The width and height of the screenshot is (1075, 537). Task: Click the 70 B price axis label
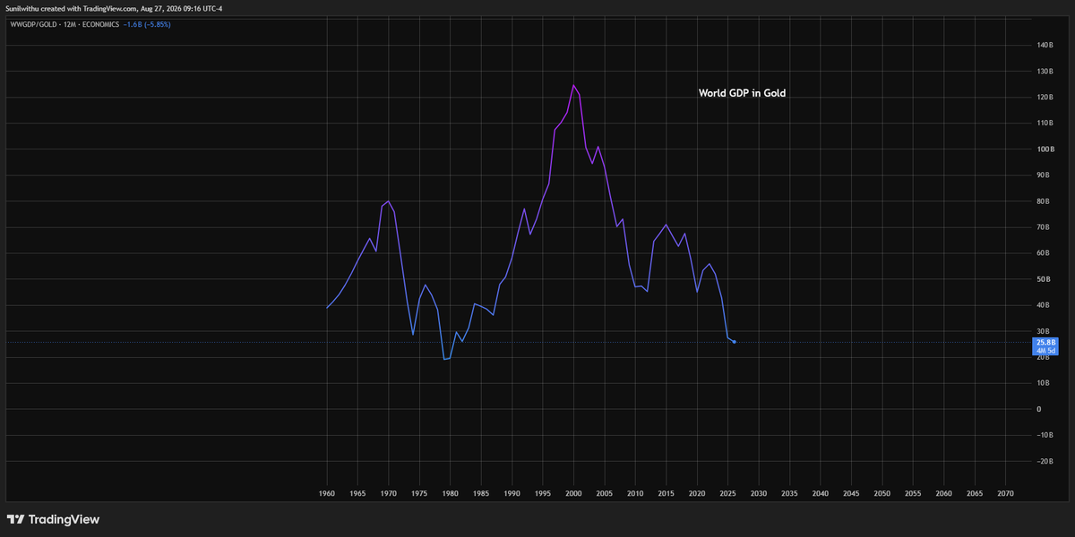(x=1045, y=227)
